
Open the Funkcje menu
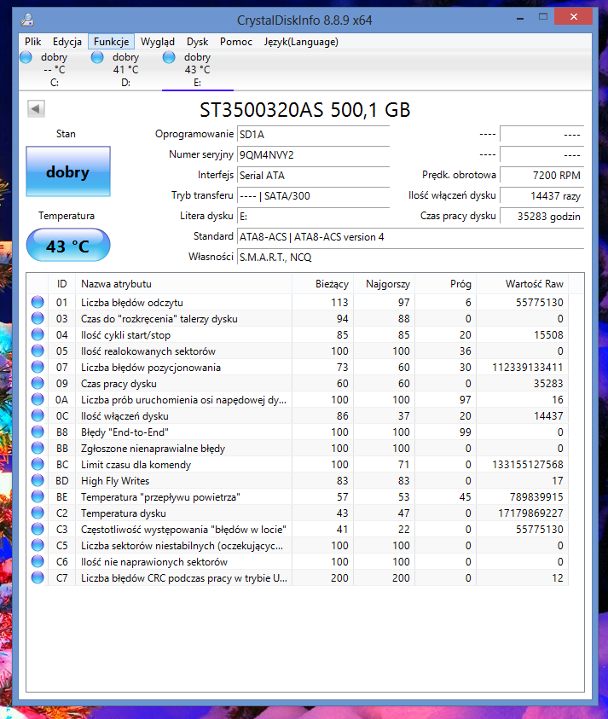click(112, 42)
